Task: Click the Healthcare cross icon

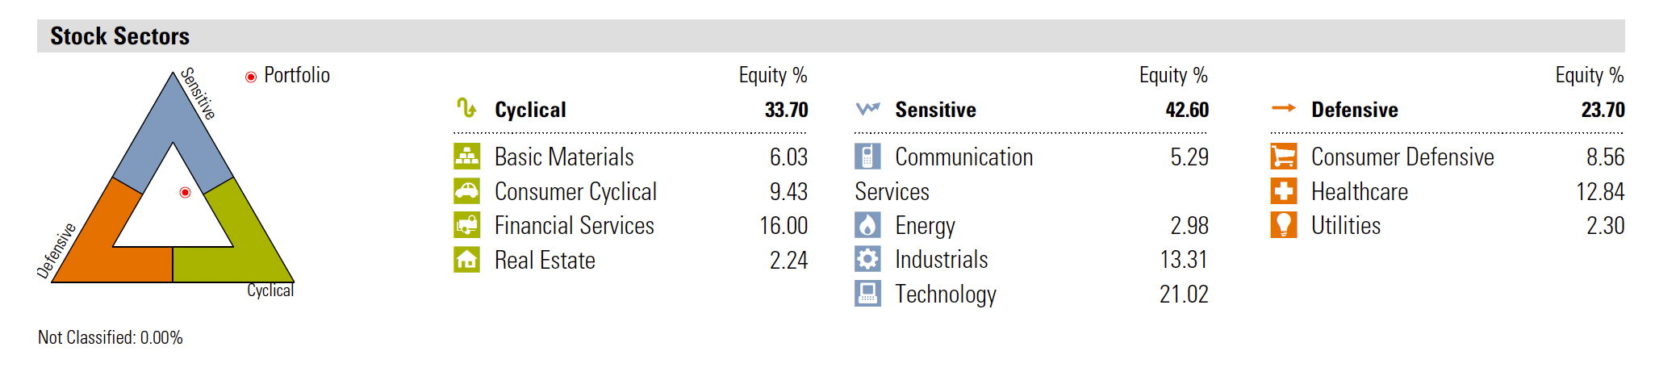Action: tap(1283, 191)
